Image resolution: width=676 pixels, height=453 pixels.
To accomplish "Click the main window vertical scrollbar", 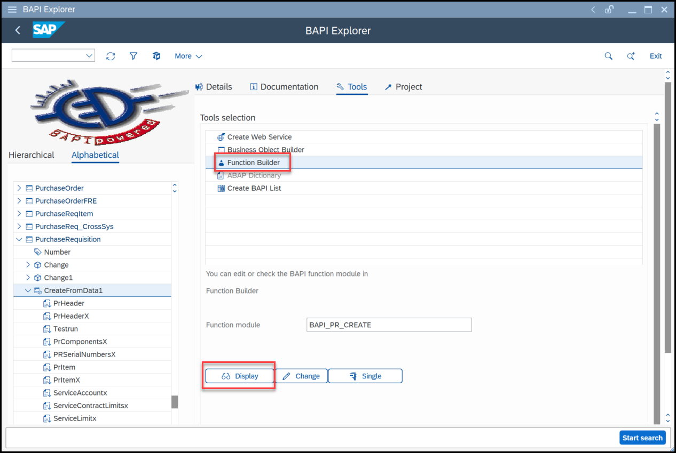I will [x=667, y=217].
